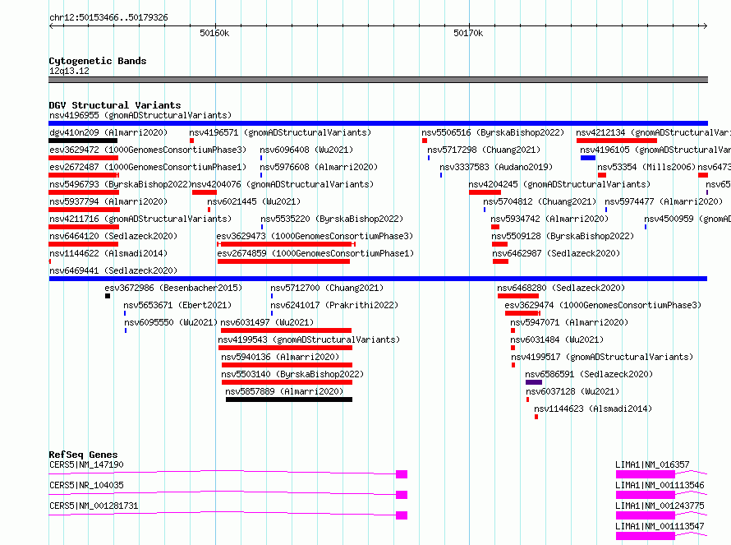The image size is (731, 545).
Task: Select the purple nsv6586591 variant bar
Action: tap(534, 382)
